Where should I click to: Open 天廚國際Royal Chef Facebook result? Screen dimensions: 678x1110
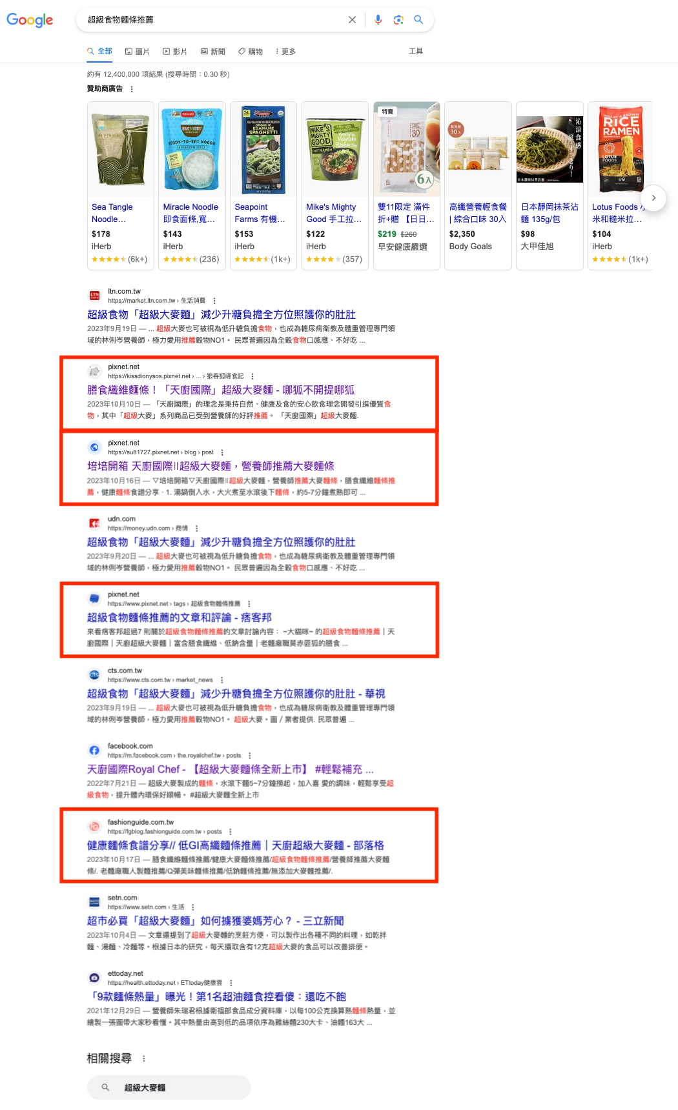pos(231,769)
